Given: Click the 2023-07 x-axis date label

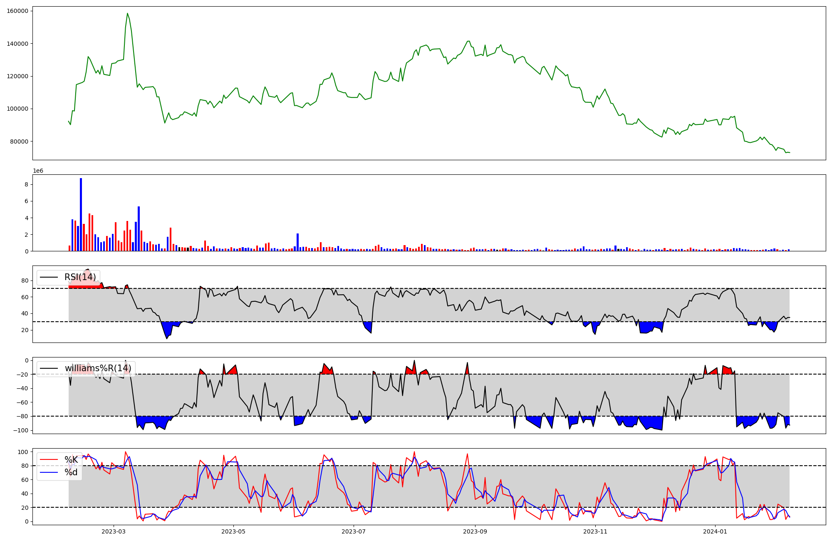Looking at the screenshot, I should (354, 531).
